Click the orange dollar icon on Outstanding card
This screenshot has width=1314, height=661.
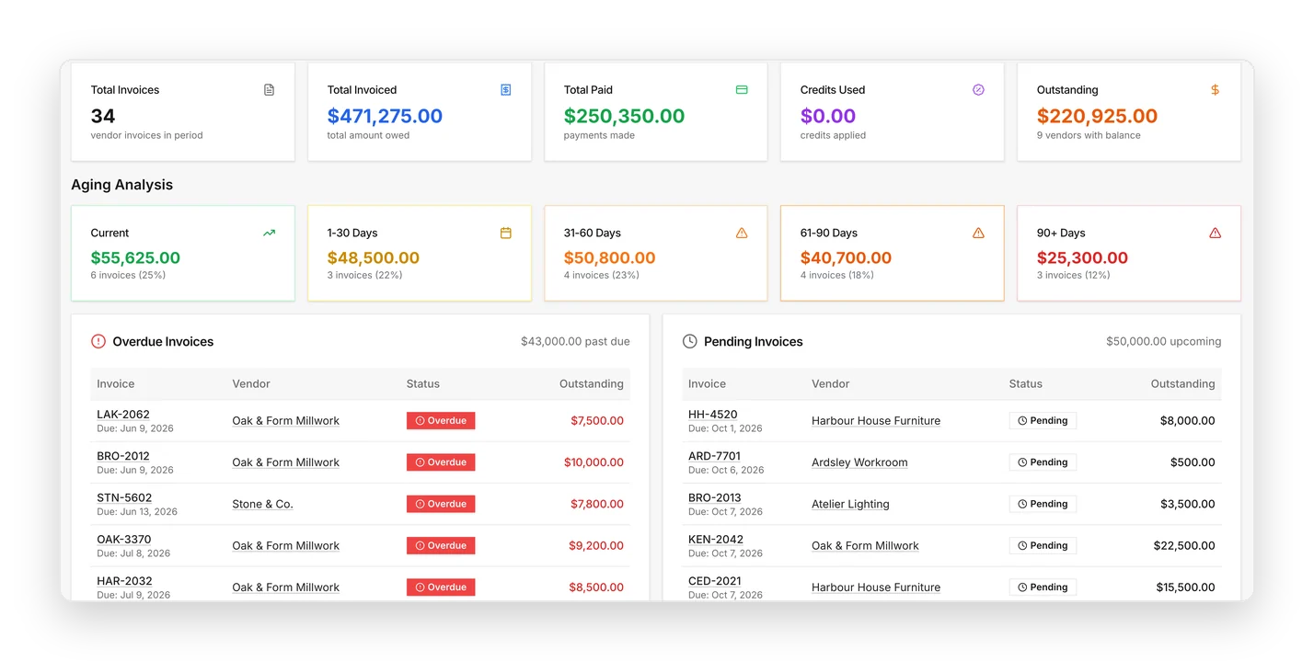point(1215,90)
